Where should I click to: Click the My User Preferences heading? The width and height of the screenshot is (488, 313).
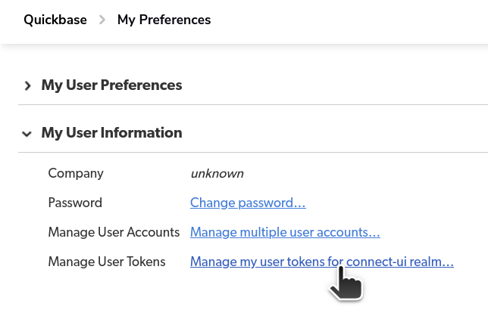[111, 85]
